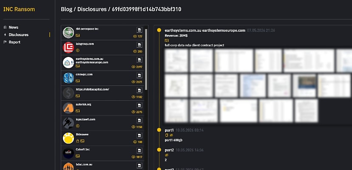Click the RBH logo avatar
Viewport: 352px width, 170px height.
click(68, 33)
